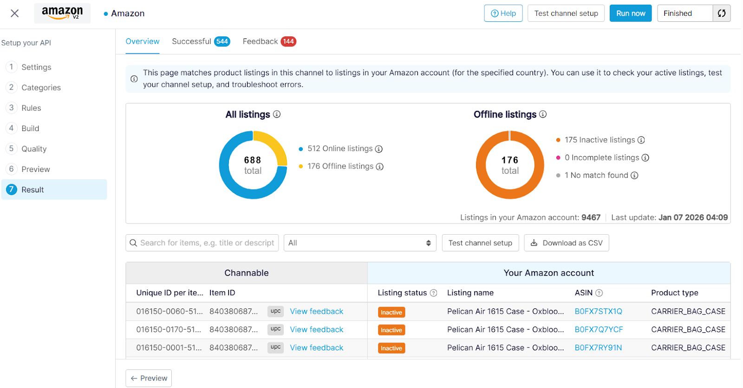Click the Run now button
This screenshot has height=388, width=743.
(630, 13)
